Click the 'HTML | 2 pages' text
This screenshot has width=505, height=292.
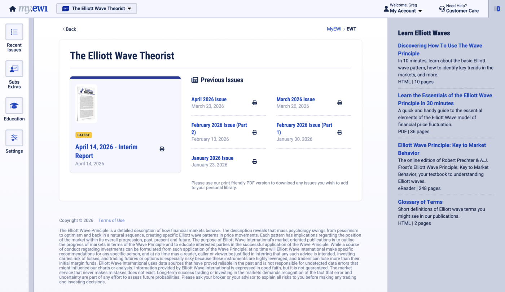(x=414, y=224)
